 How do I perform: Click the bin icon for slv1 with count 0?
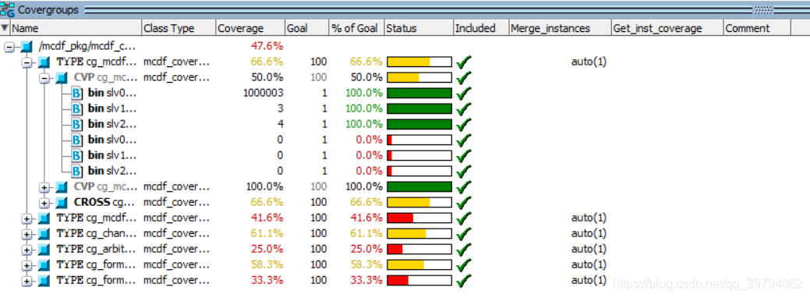tap(77, 155)
